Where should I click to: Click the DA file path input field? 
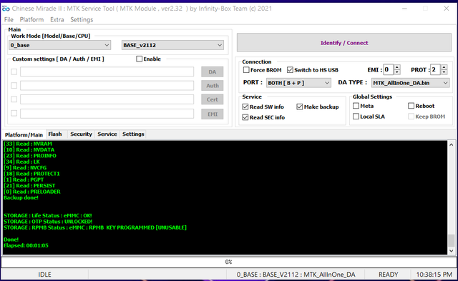[107, 72]
